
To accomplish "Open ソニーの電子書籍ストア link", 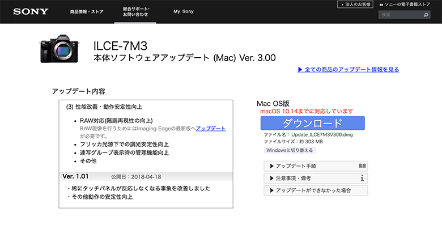I will point(405,5).
